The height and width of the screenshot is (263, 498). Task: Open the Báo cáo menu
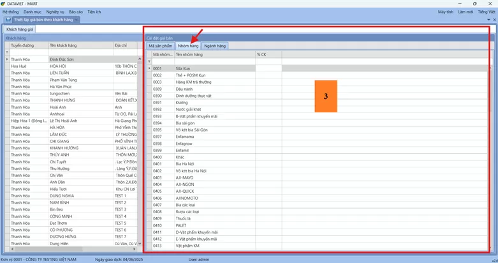click(x=76, y=11)
